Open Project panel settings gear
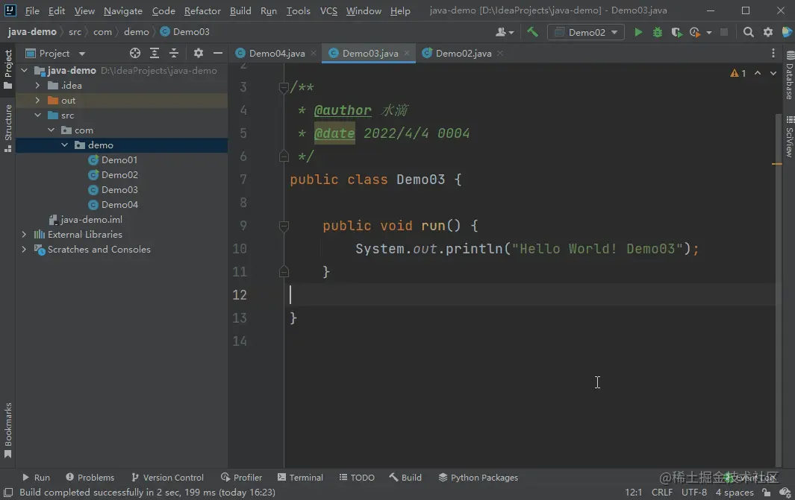 click(x=199, y=53)
